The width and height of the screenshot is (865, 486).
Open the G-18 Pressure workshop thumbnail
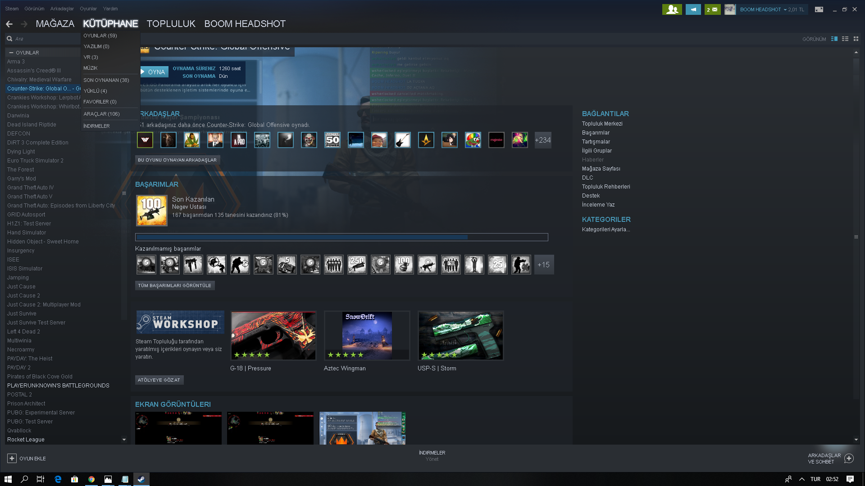(273, 336)
